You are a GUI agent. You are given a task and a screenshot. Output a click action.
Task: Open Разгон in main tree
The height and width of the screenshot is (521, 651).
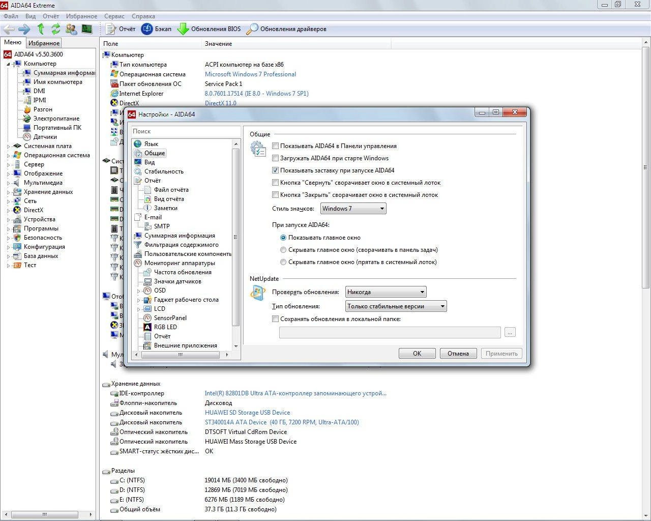point(43,109)
